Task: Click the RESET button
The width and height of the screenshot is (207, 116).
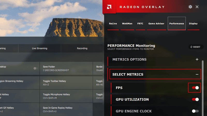Action: click(195, 47)
